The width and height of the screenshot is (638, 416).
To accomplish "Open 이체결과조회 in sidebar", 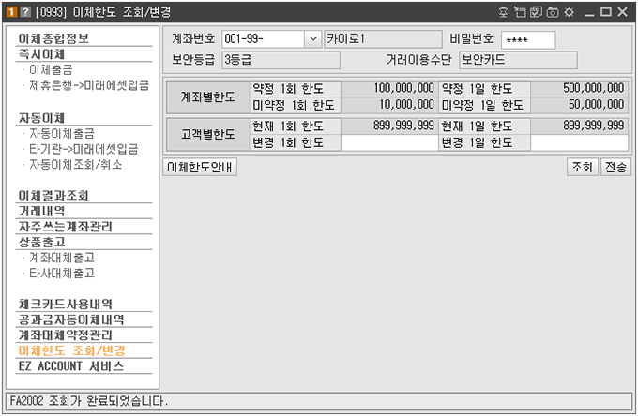I will (53, 196).
